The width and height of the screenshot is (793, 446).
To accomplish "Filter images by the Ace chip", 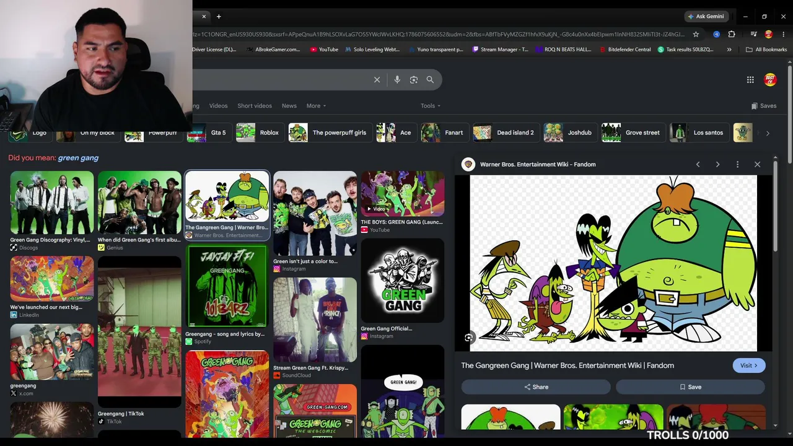I will tap(395, 133).
